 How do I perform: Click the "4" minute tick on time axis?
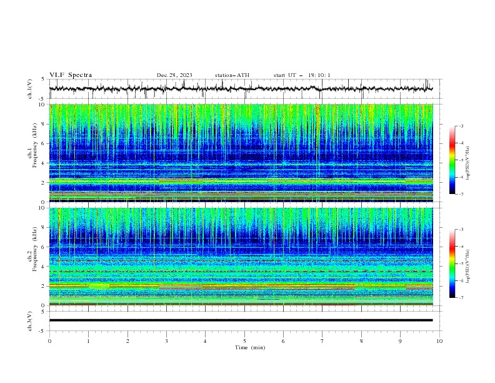coord(205,341)
